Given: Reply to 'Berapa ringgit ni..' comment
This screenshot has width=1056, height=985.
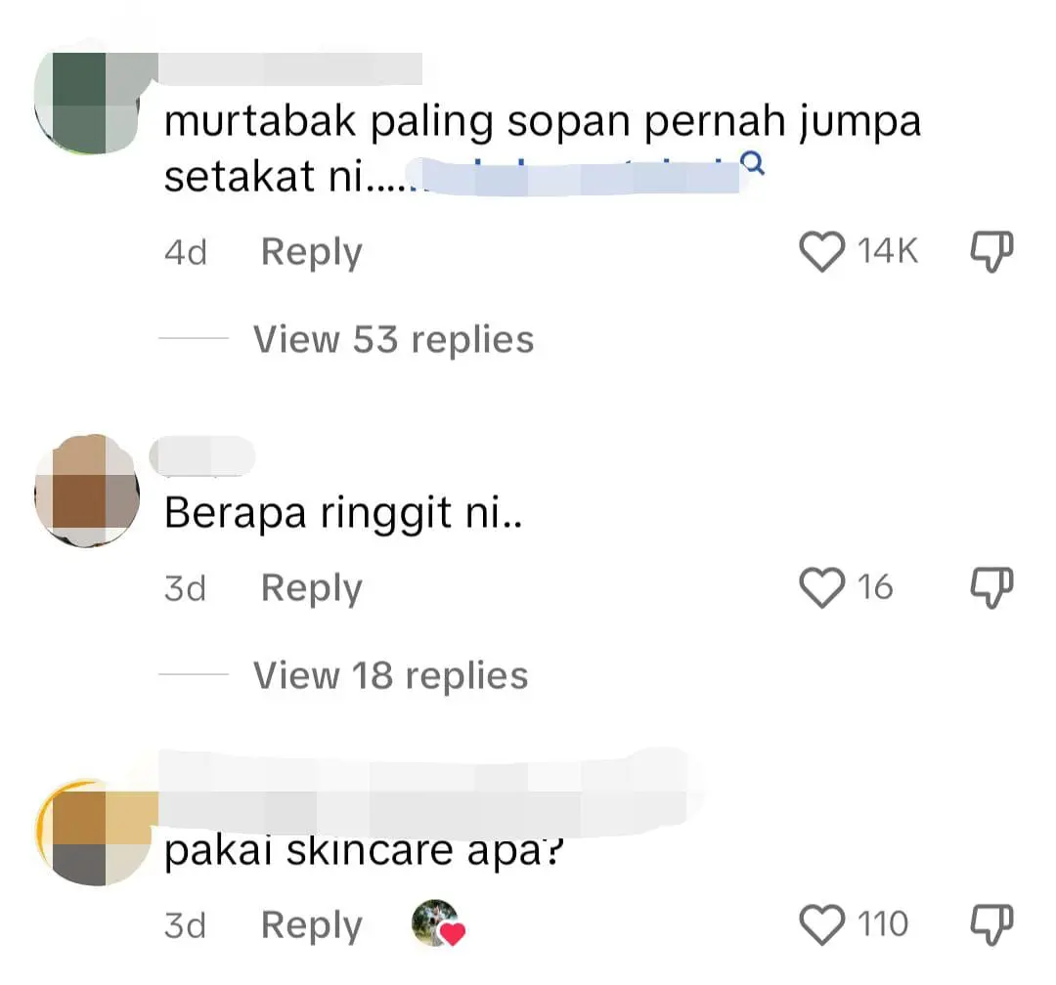Looking at the screenshot, I should coord(311,589).
